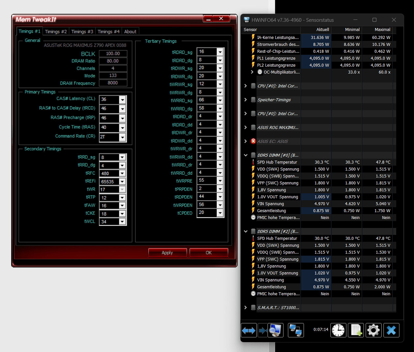Screen dimensions: 414x352
Task: Click the DRAM Frequency field showing 8000
Action: point(113,83)
